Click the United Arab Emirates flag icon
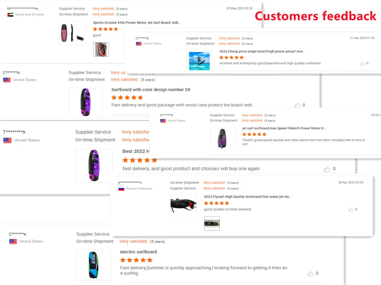 [x=10, y=14]
